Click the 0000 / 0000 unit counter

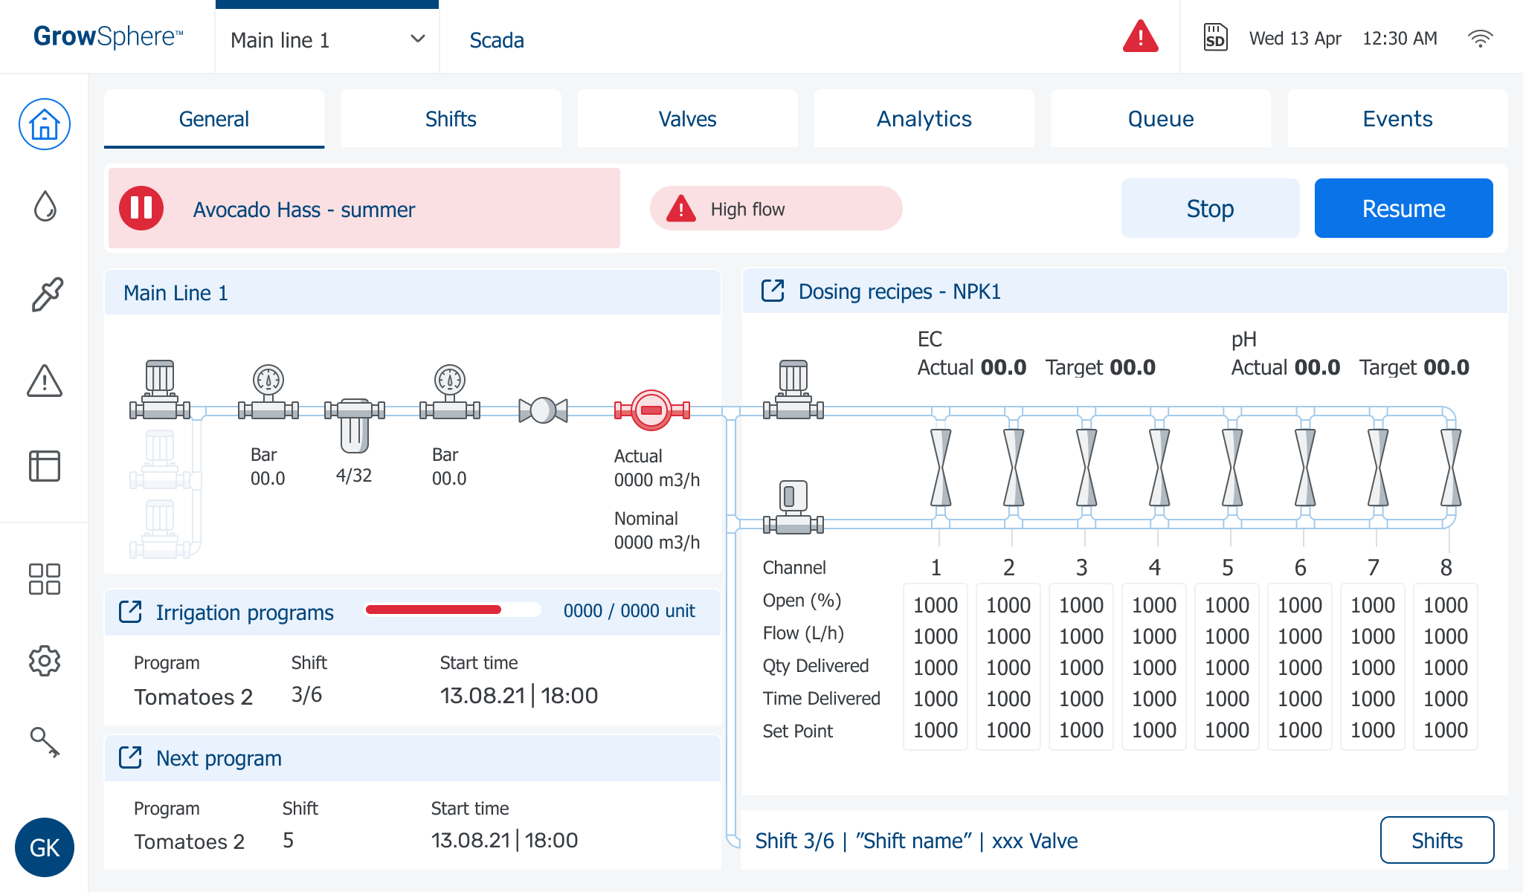click(x=629, y=610)
